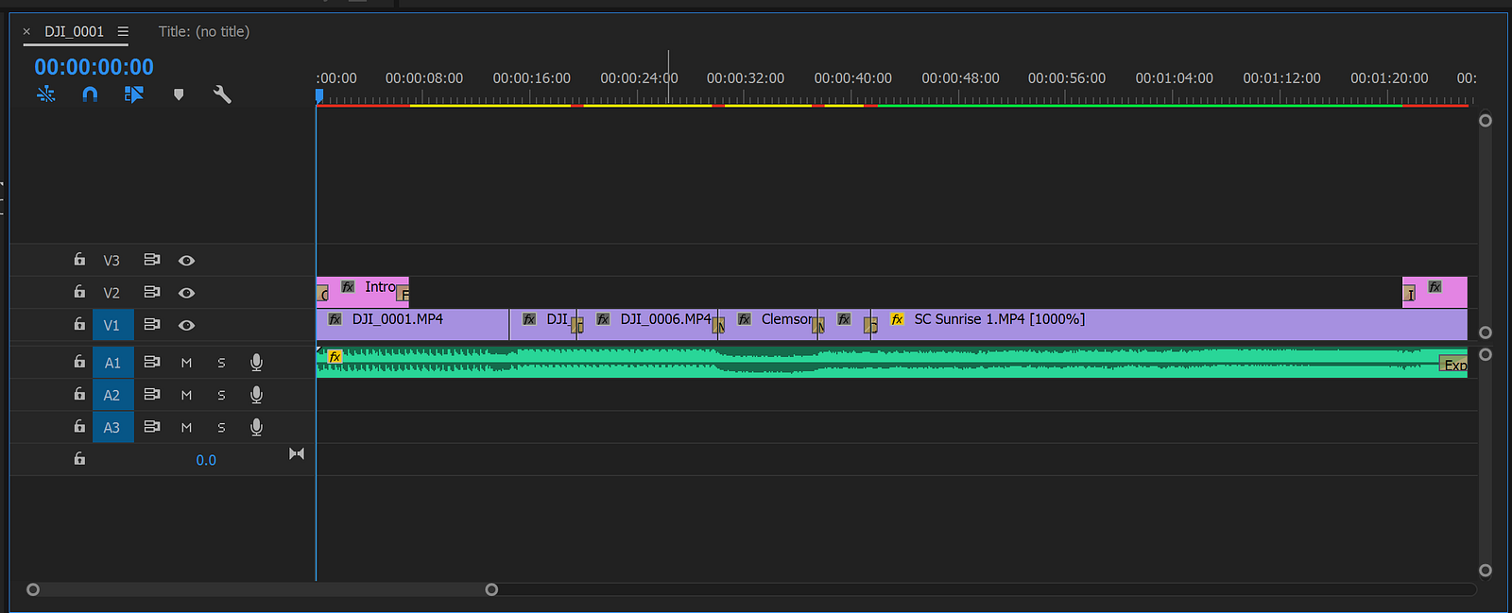1512x613 pixels.
Task: Select the pink end title clip on V2
Action: 1435,292
